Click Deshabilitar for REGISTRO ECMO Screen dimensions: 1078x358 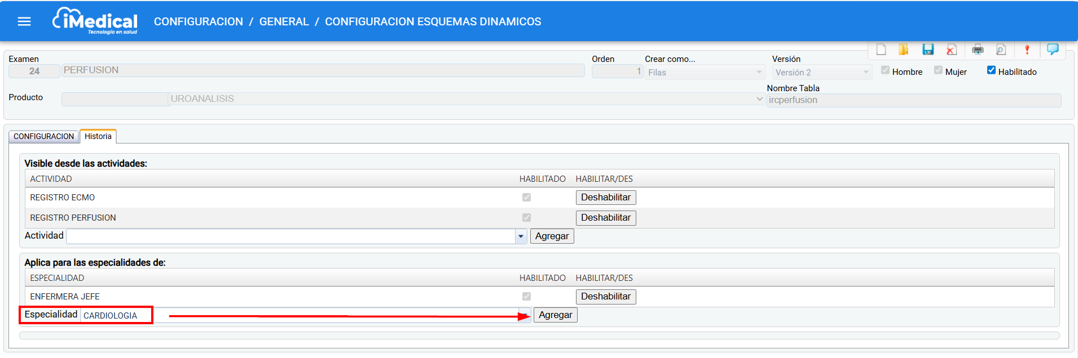click(x=605, y=198)
